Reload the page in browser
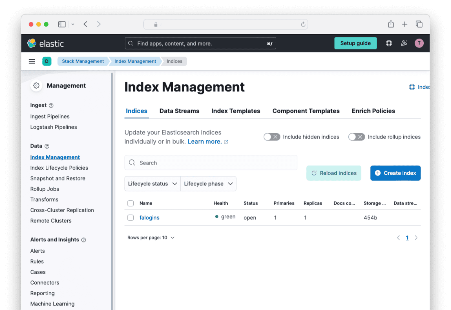 tap(303, 24)
